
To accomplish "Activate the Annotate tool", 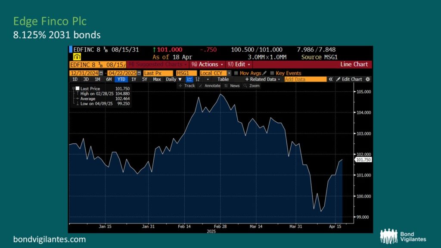I will pyautogui.click(x=210, y=86).
